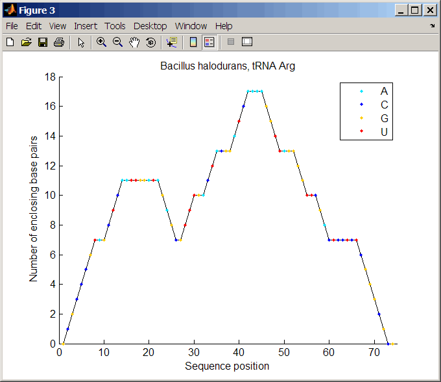Open the Edit menu
The image size is (441, 382).
34,26
